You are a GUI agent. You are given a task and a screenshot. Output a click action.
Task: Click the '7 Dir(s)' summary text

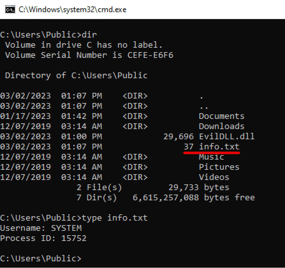96,198
